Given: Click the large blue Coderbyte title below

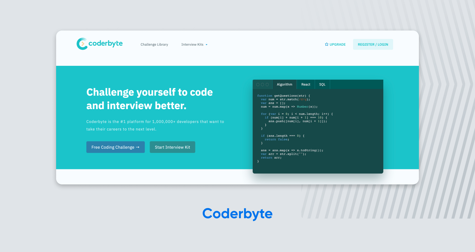Looking at the screenshot, I should 237,214.
